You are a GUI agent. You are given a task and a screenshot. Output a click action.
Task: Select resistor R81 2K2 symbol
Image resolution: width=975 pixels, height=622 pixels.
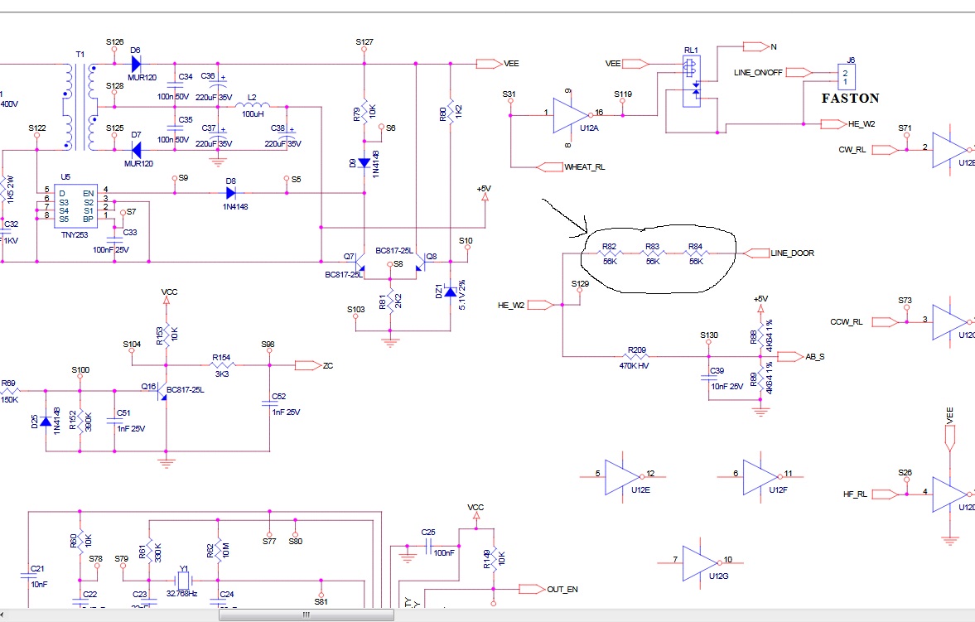point(390,301)
